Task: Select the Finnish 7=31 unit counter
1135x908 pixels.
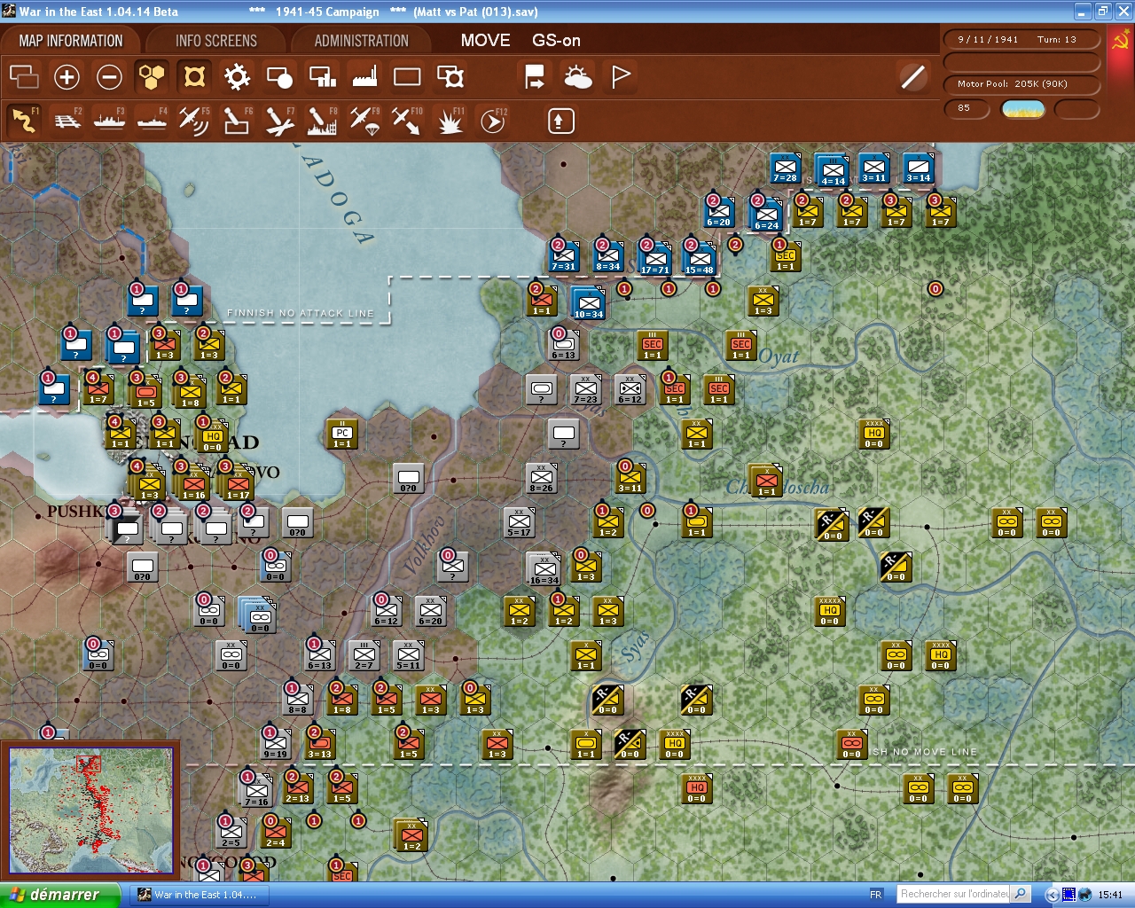Action: 564,257
